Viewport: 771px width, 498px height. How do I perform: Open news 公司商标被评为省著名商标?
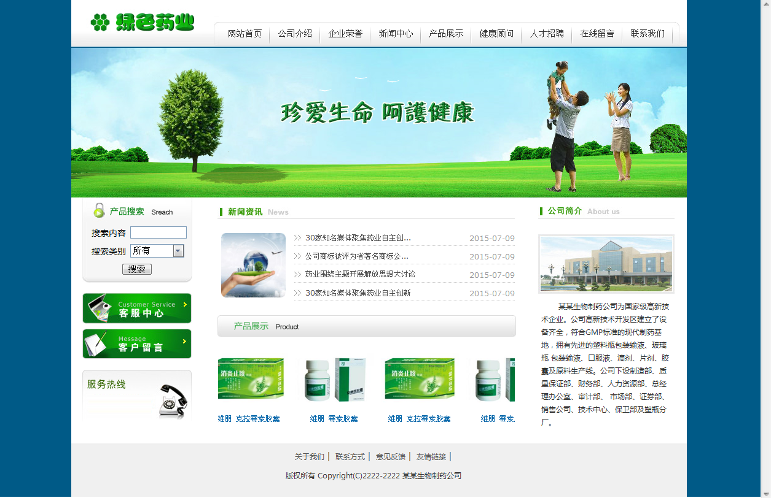click(356, 256)
